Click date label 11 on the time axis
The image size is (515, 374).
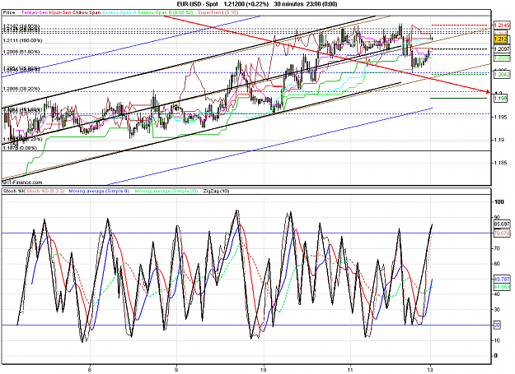(x=351, y=369)
